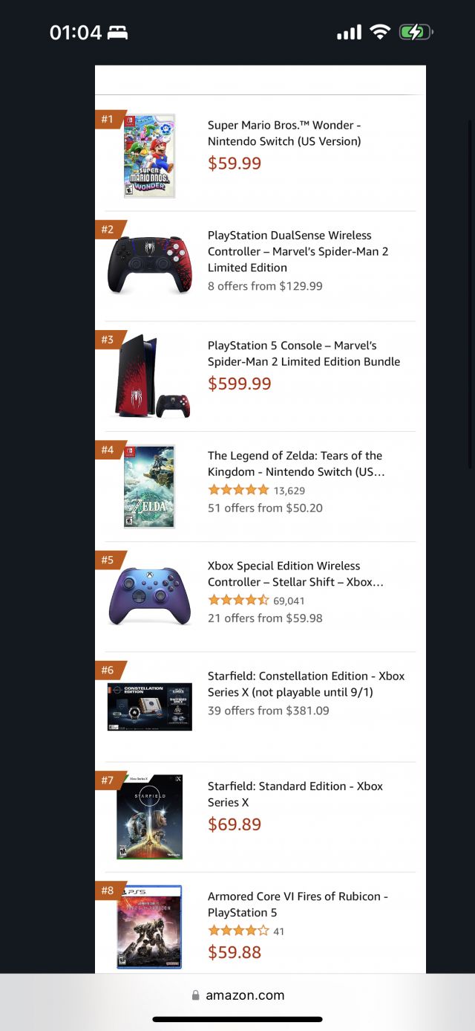475x1031 pixels.
Task: Tap the amazon.com address bar
Action: pos(237,995)
